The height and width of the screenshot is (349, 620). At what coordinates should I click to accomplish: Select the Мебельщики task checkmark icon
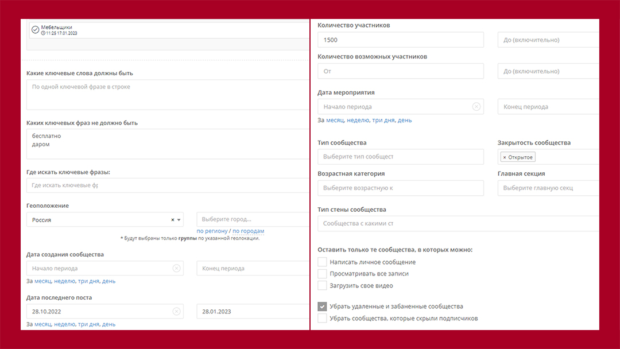click(35, 30)
